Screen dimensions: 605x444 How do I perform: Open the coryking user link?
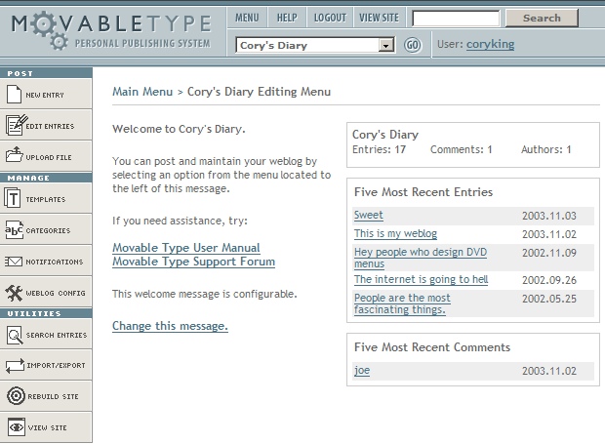tap(490, 44)
